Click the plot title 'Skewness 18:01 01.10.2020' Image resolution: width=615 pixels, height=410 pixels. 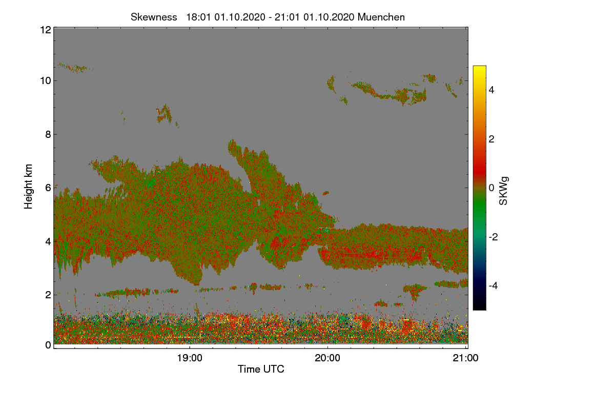point(268,17)
